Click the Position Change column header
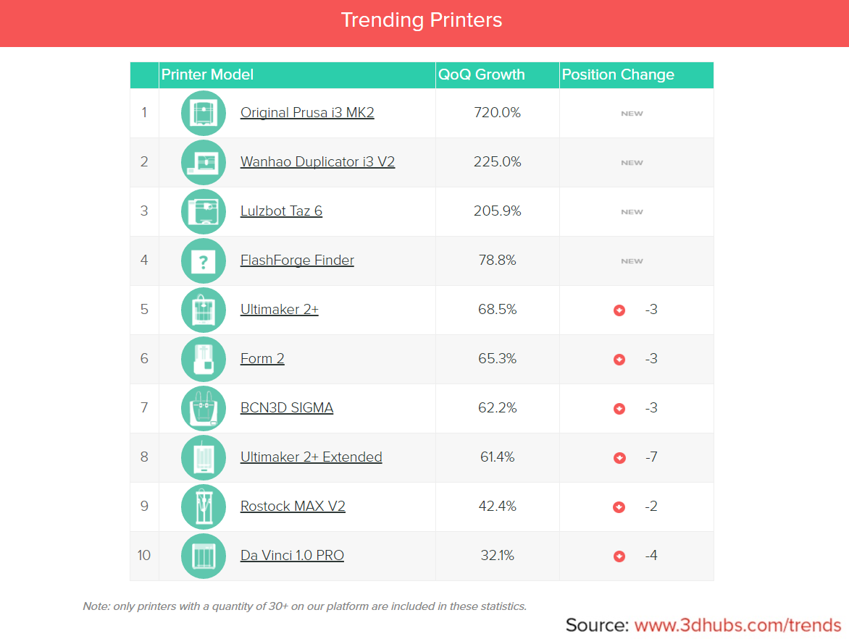849x644 pixels. 618,75
